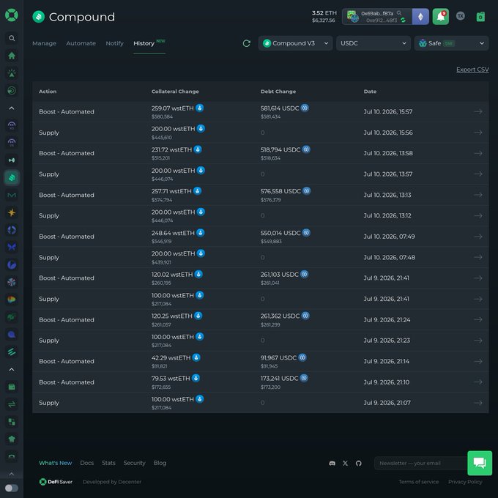Open the green wallet sidebar icon
The height and width of the screenshot is (498, 498).
pos(12,387)
